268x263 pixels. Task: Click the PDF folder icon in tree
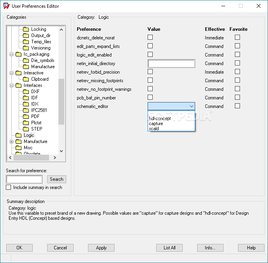[x=26, y=116]
